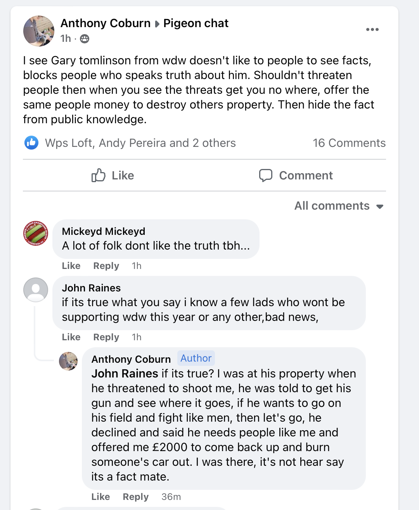Reply to Mickeyd Mickeyd's comment
Viewport: 419px width, 510px height.
[x=106, y=266]
